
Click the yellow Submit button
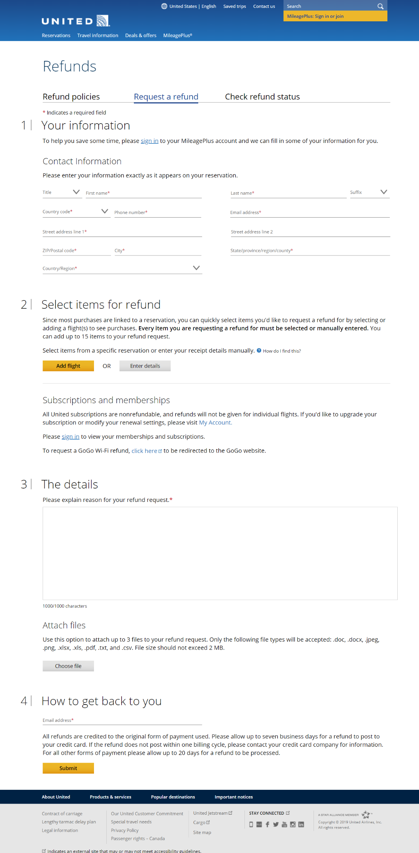click(x=68, y=768)
